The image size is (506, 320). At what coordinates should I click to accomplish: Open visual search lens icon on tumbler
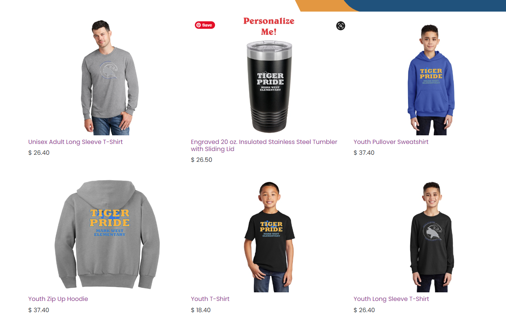(340, 26)
